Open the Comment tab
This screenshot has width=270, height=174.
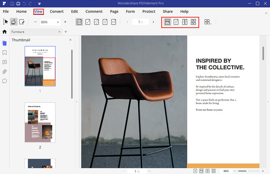(x=94, y=11)
